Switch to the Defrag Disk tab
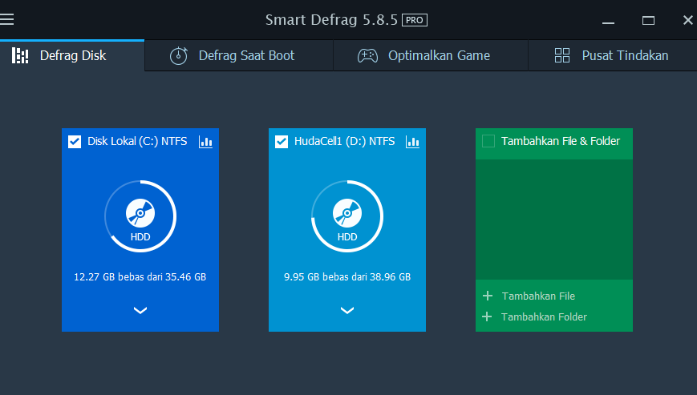 (x=72, y=55)
